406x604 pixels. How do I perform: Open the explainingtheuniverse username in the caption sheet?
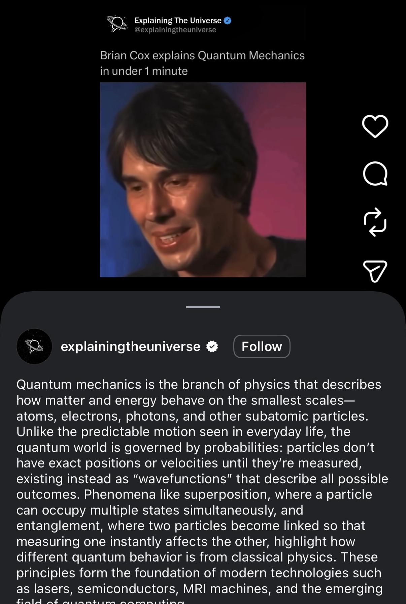130,346
